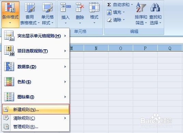
Task: Select 图标集(I) menu item
Action: pyautogui.click(x=36, y=97)
